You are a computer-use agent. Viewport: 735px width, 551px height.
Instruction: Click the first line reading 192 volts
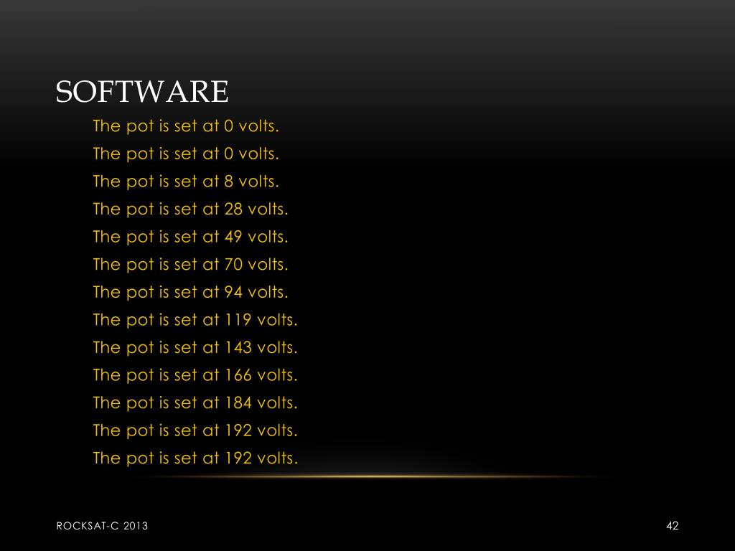195,430
